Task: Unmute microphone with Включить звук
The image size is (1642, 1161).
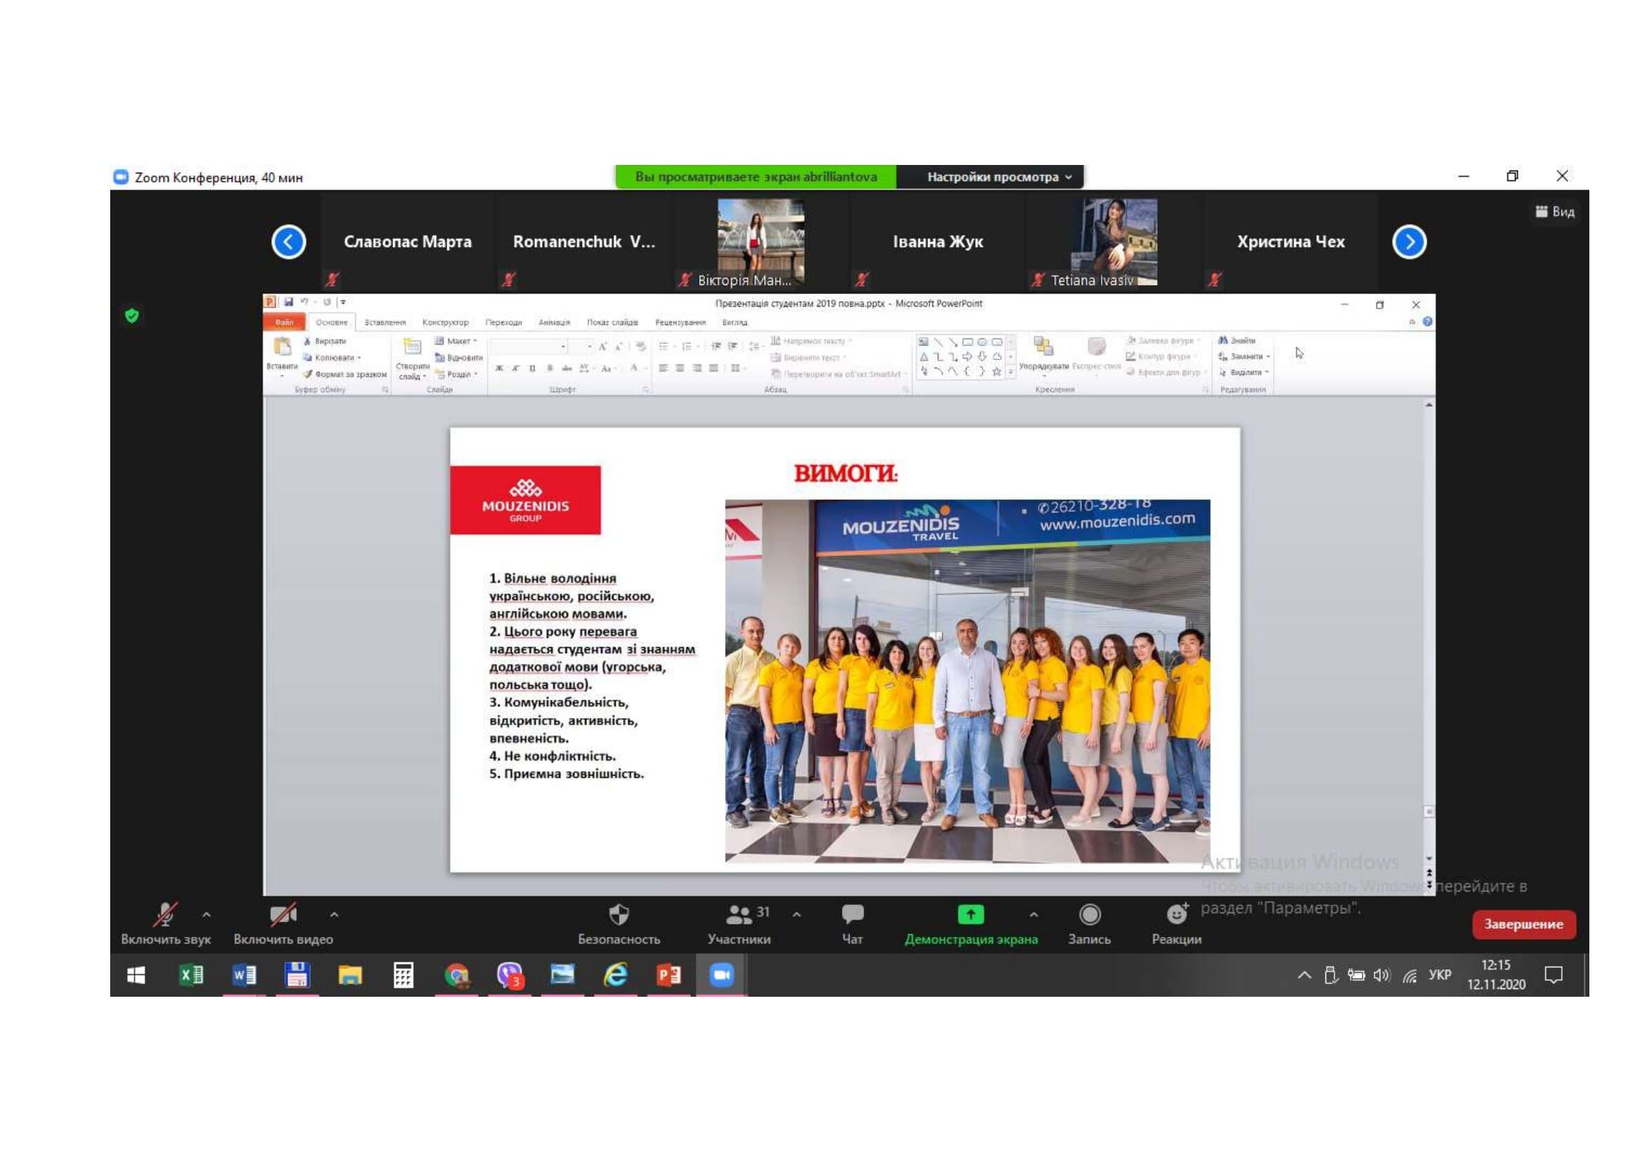Action: click(165, 924)
